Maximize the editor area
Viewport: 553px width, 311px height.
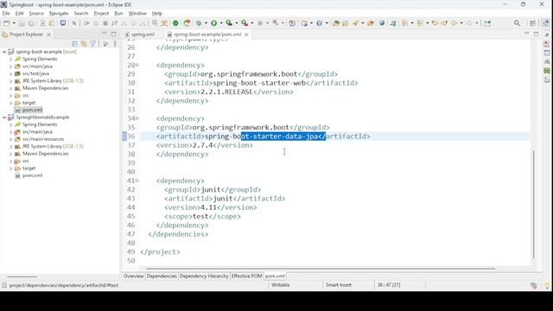(536, 35)
